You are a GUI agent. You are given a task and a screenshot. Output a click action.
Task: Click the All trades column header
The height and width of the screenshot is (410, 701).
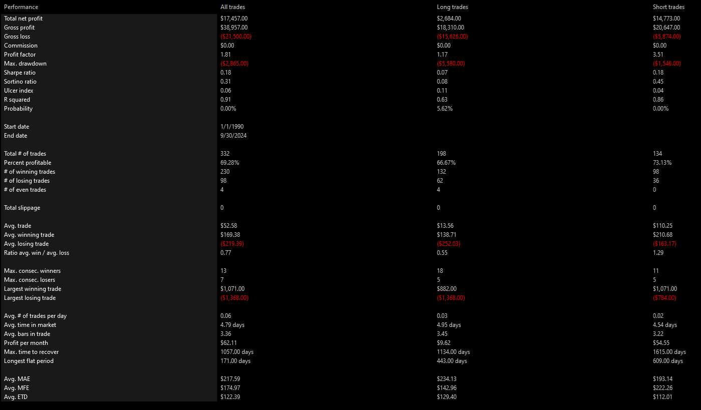pos(233,7)
